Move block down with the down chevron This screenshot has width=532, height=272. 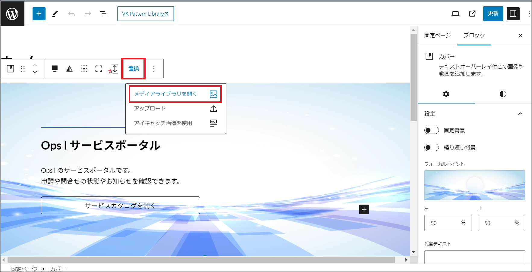click(x=35, y=72)
